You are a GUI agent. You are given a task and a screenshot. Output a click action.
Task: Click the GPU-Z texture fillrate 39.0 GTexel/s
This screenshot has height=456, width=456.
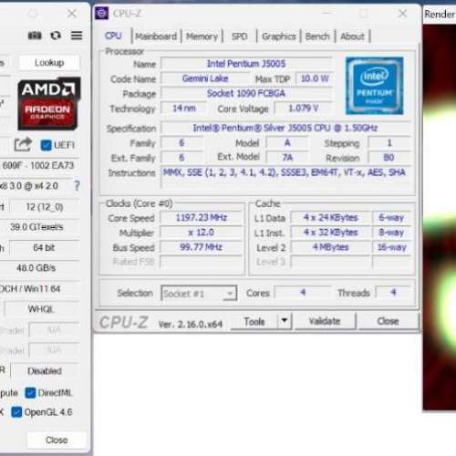coord(36,227)
